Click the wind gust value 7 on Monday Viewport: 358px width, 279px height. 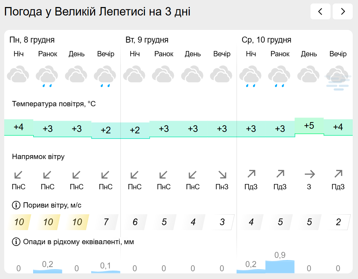coord(106,222)
